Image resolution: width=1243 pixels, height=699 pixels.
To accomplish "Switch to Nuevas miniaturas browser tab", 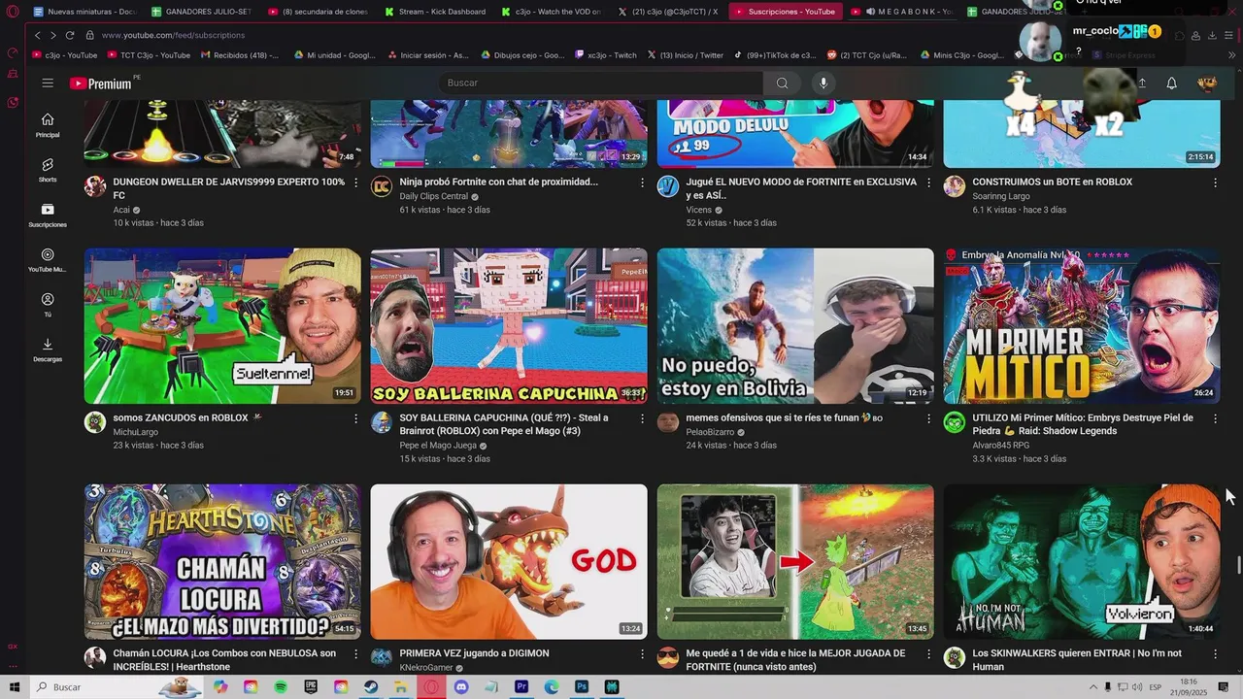I will click(x=84, y=12).
